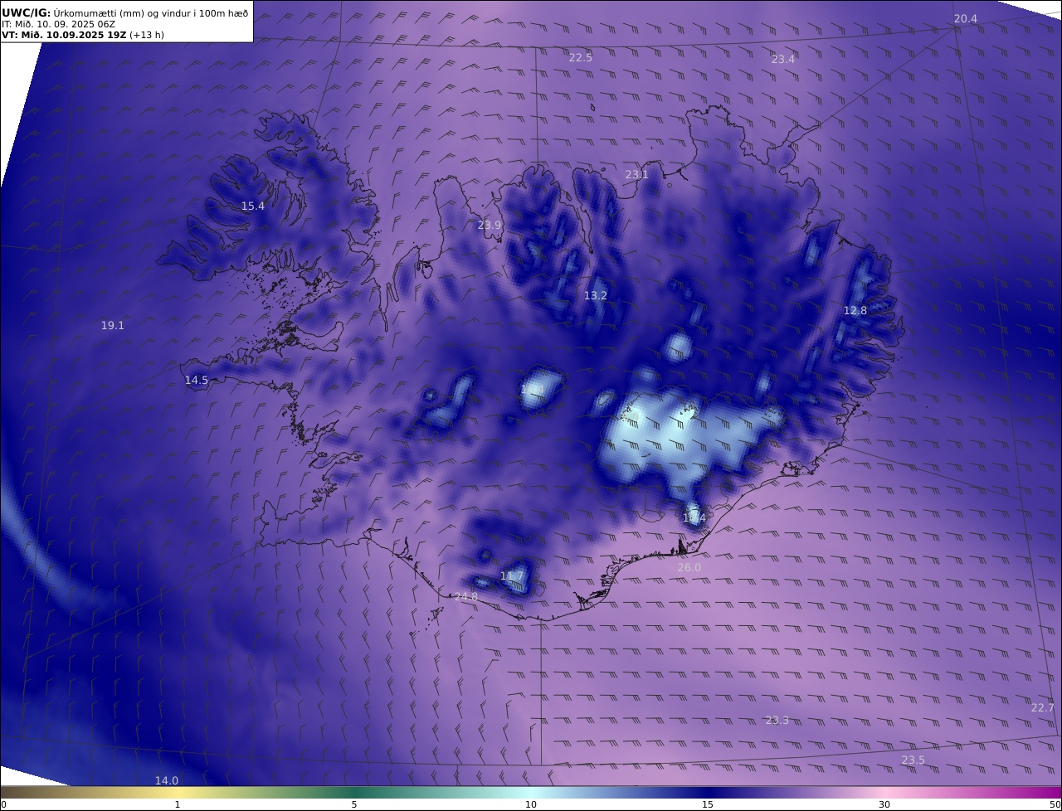Click the 22.5 value label on map
The height and width of the screenshot is (811, 1062).
[581, 57]
